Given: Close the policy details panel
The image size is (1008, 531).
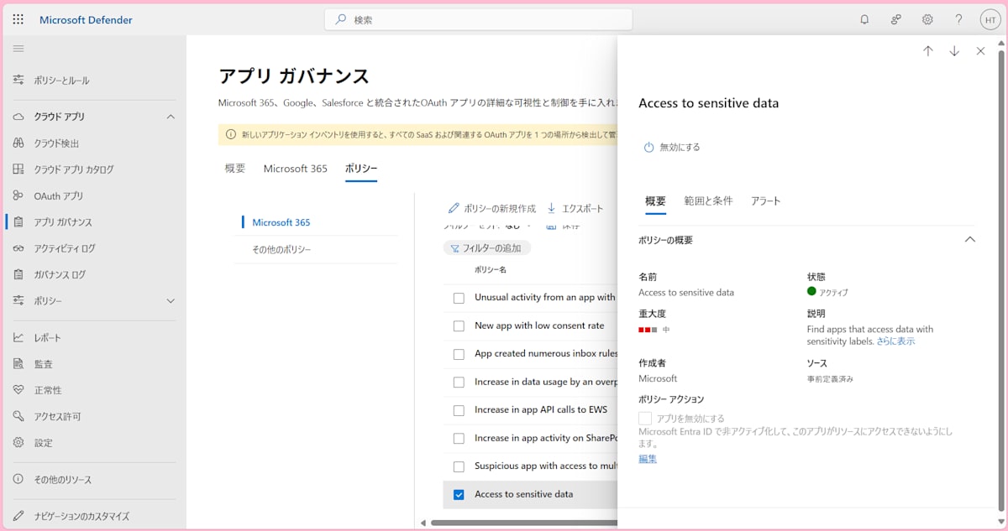Looking at the screenshot, I should tap(980, 51).
